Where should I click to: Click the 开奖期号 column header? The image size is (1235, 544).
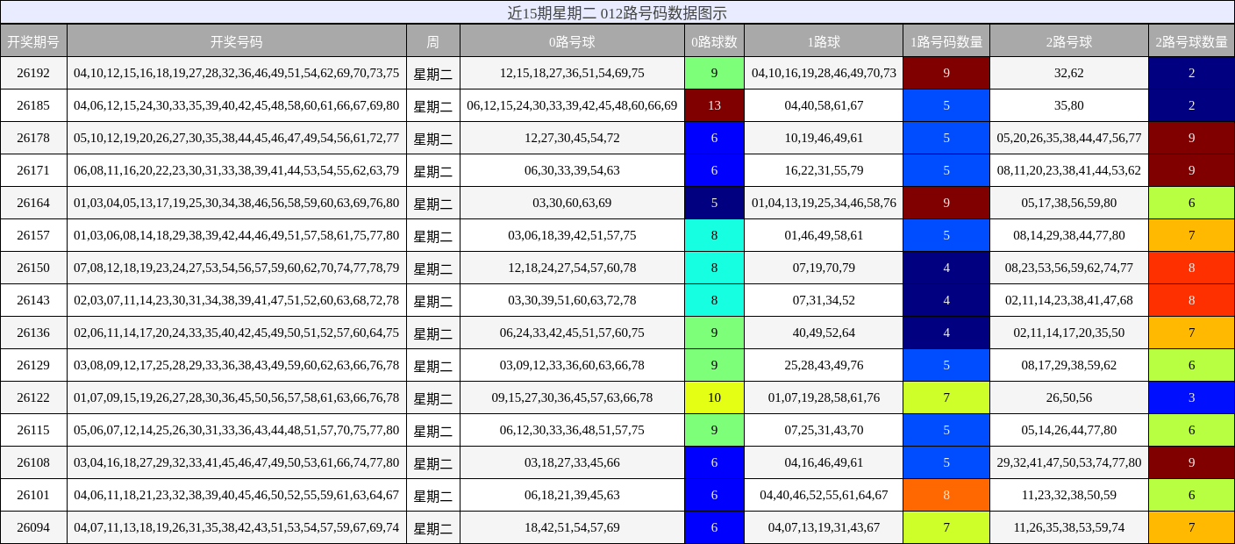tap(33, 41)
